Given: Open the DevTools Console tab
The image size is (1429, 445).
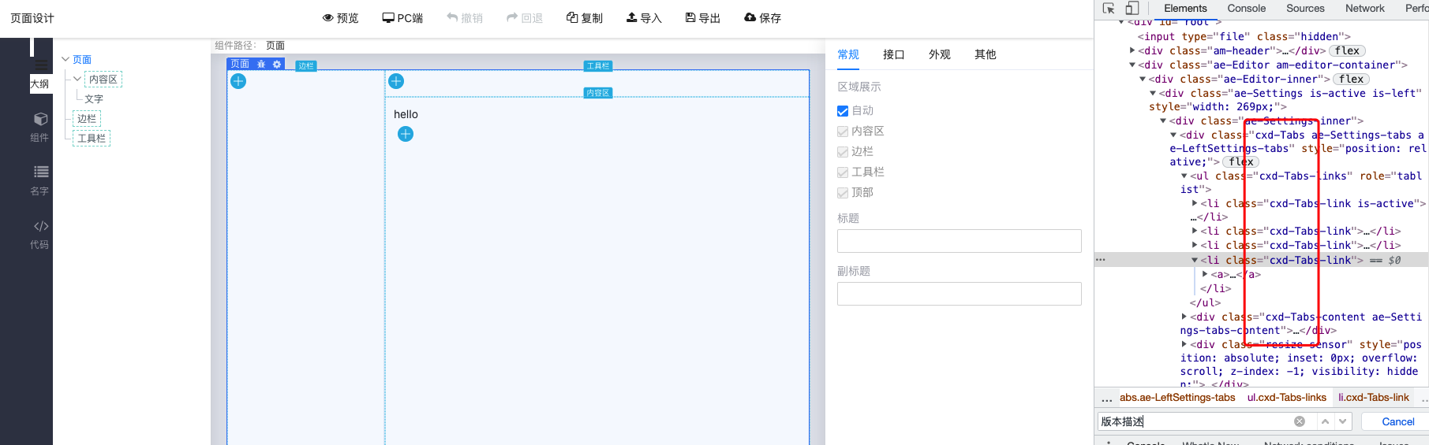Looking at the screenshot, I should pyautogui.click(x=1247, y=9).
